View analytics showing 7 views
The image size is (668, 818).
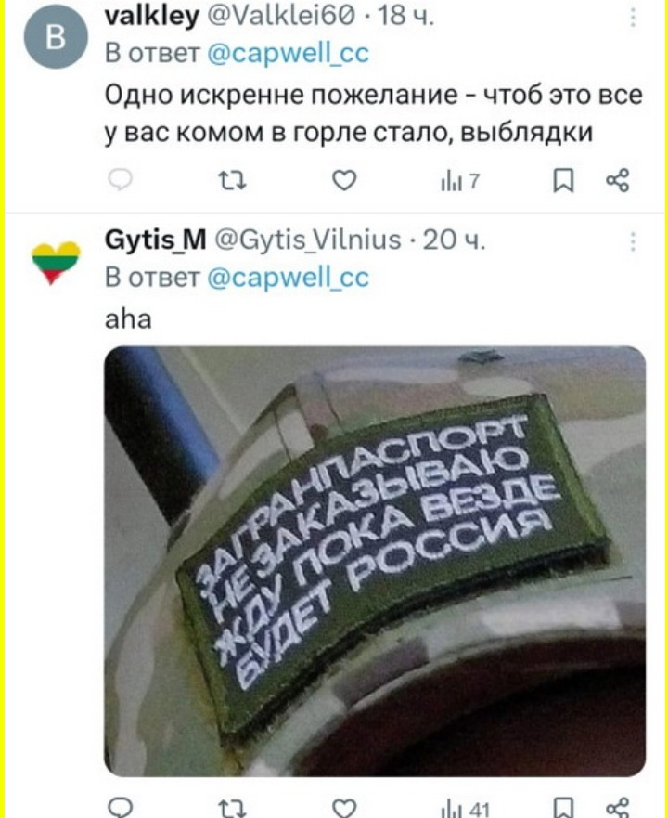tap(460, 181)
